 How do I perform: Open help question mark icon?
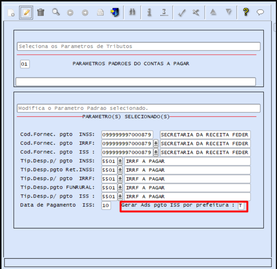pos(246,12)
